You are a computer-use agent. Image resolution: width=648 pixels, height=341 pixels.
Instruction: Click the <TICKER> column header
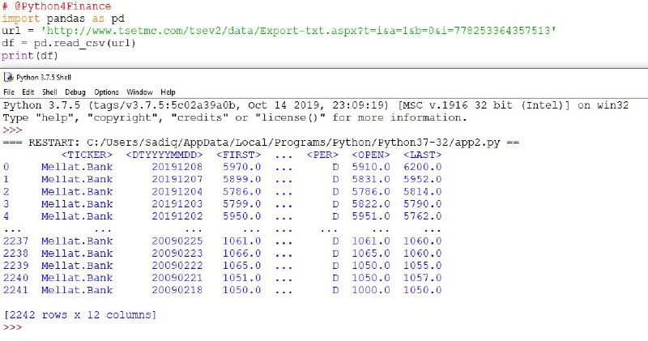pyautogui.click(x=87, y=155)
